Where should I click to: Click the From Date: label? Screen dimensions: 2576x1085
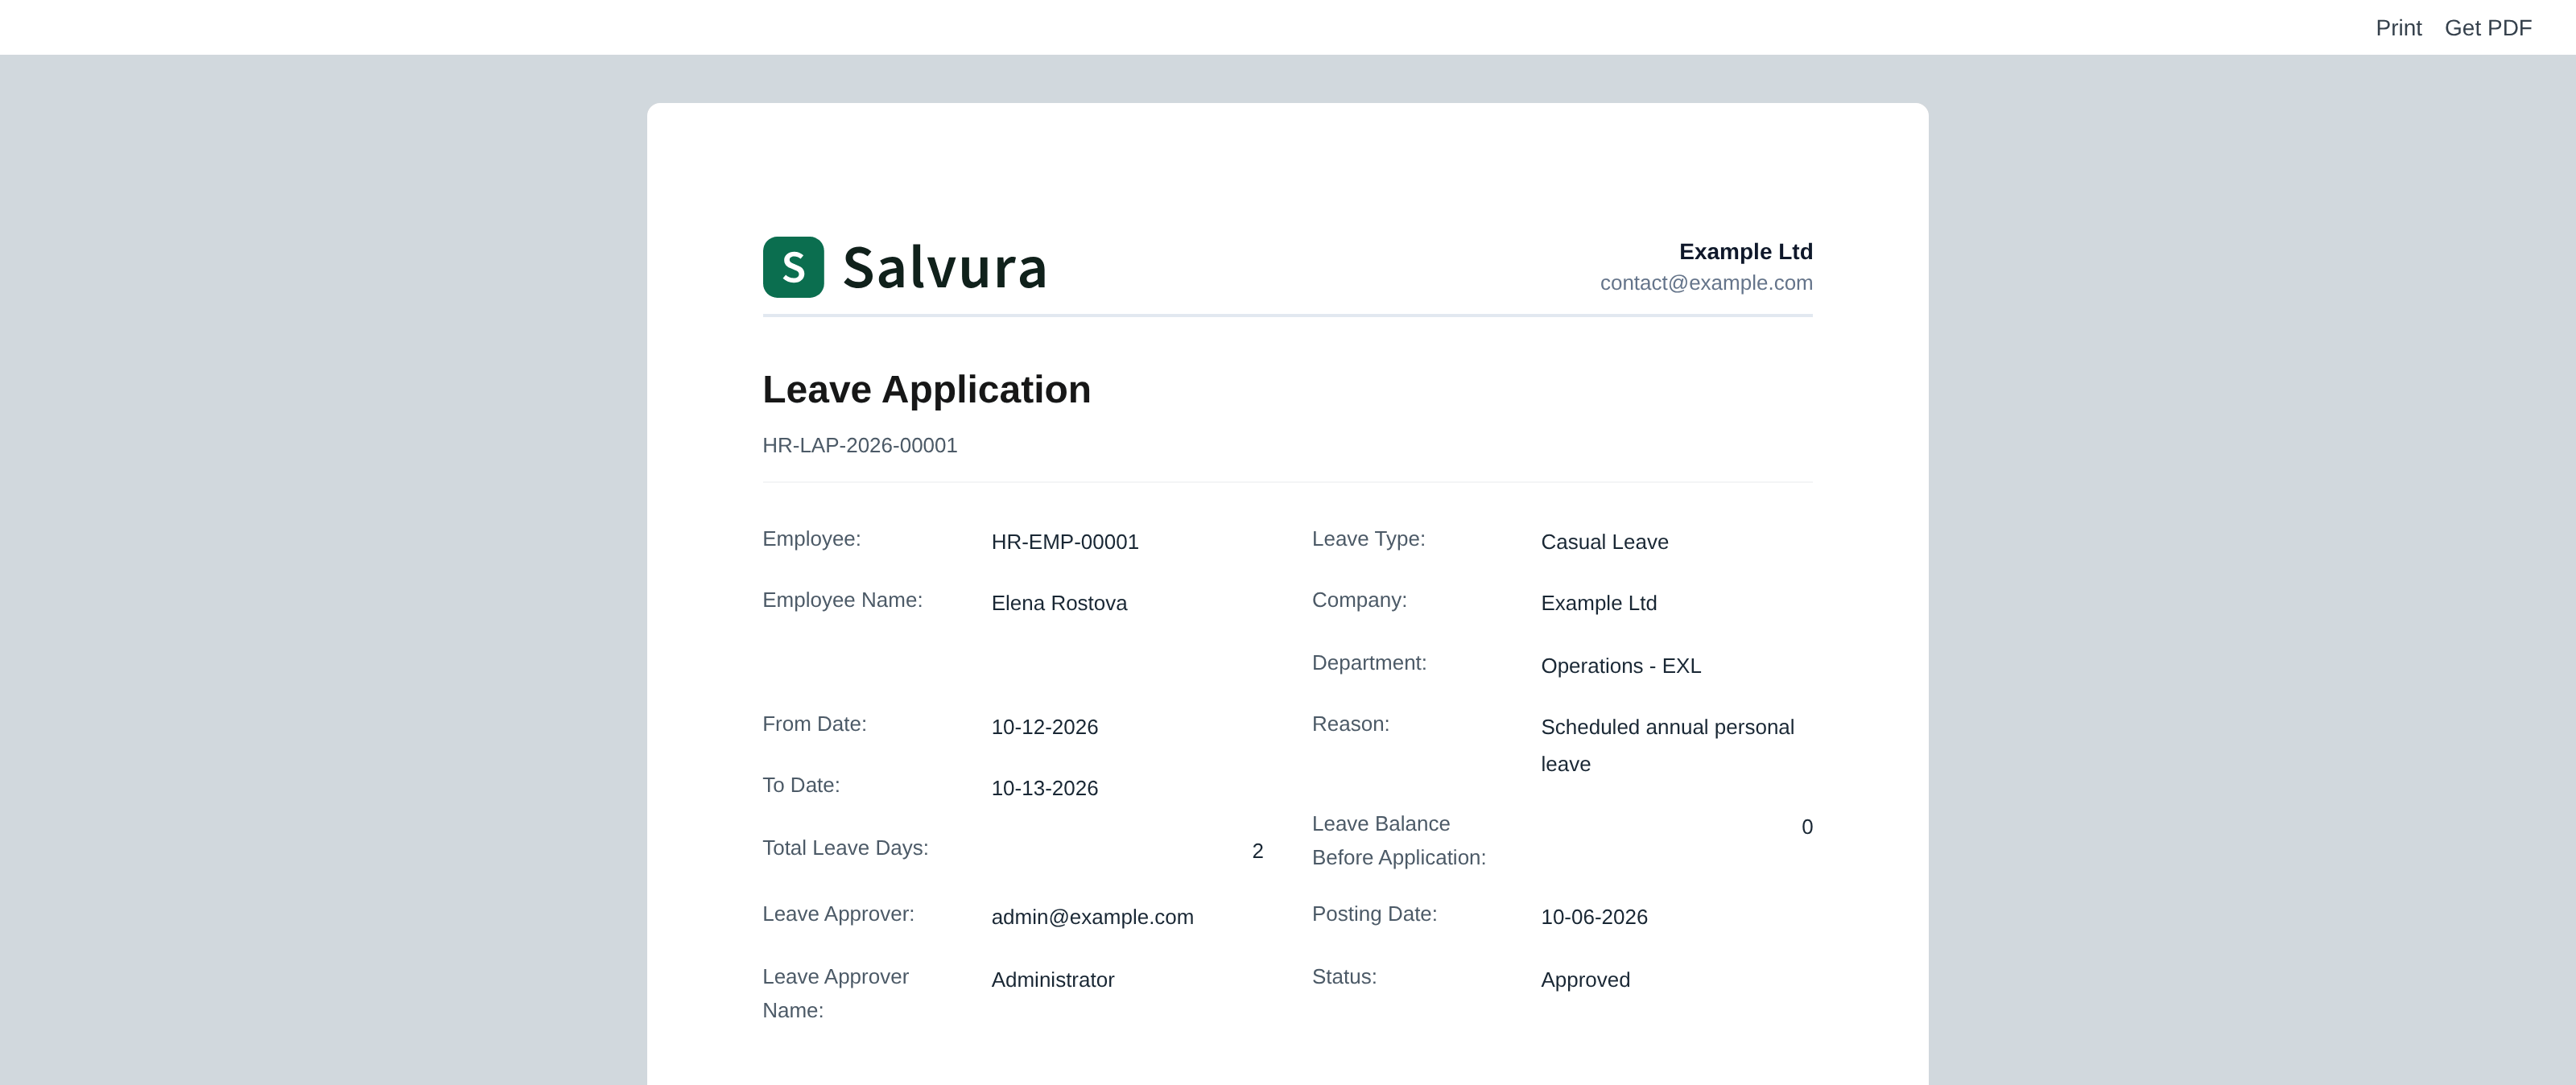pyautogui.click(x=814, y=724)
